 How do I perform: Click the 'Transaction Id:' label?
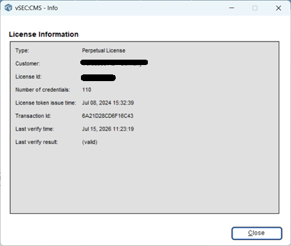pos(33,116)
